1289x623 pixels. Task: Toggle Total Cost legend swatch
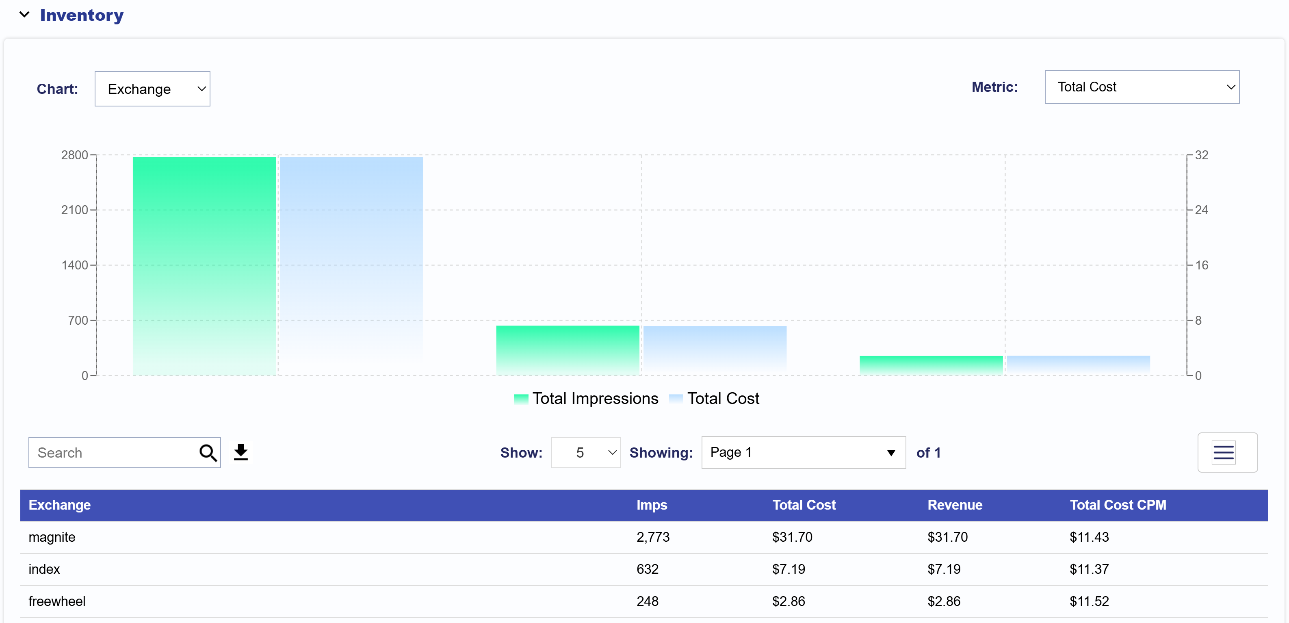click(x=676, y=399)
